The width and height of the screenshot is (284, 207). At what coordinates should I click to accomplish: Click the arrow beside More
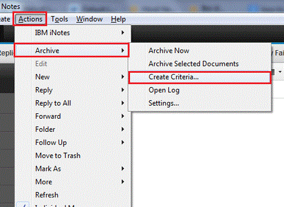(123, 182)
